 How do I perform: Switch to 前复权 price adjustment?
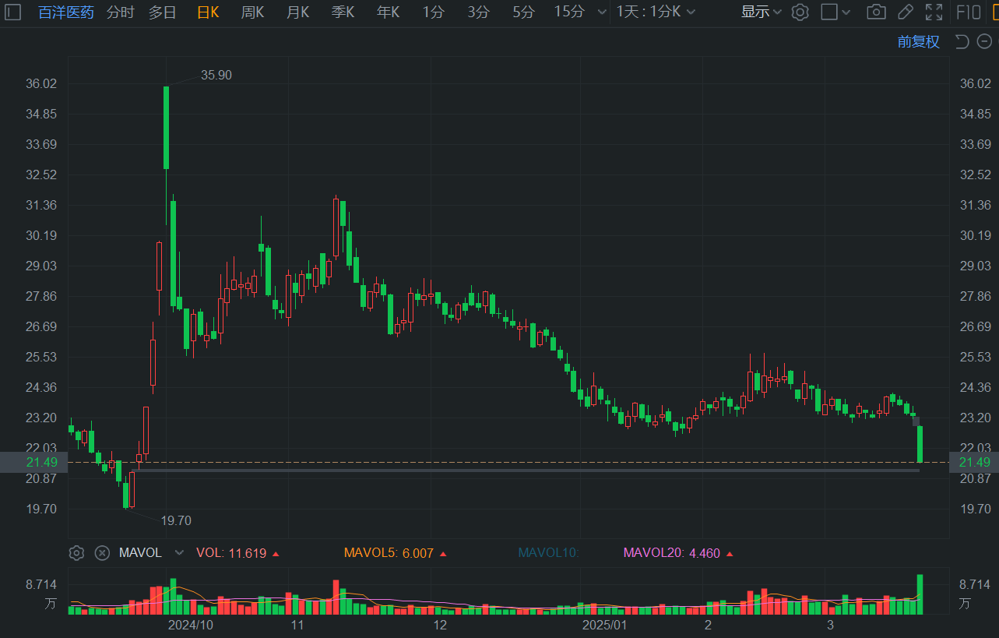point(918,42)
